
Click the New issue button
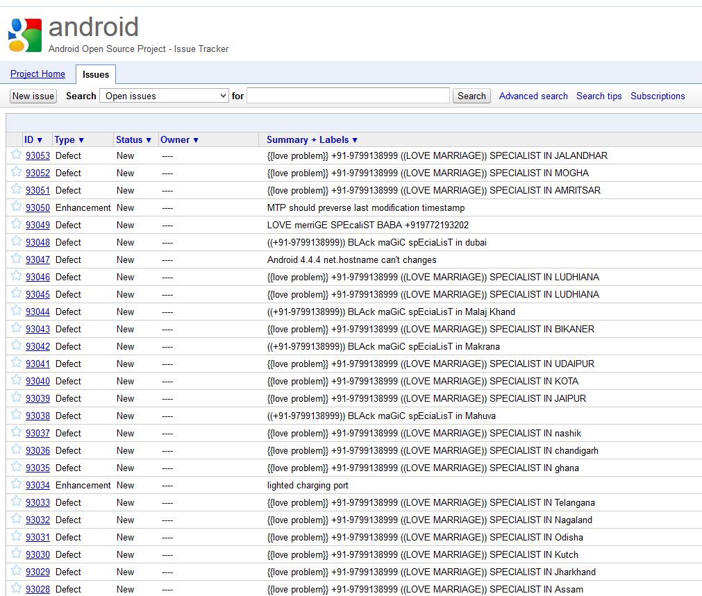point(33,96)
